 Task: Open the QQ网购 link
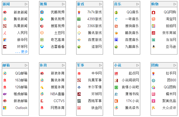pyautogui.click(x=170, y=12)
